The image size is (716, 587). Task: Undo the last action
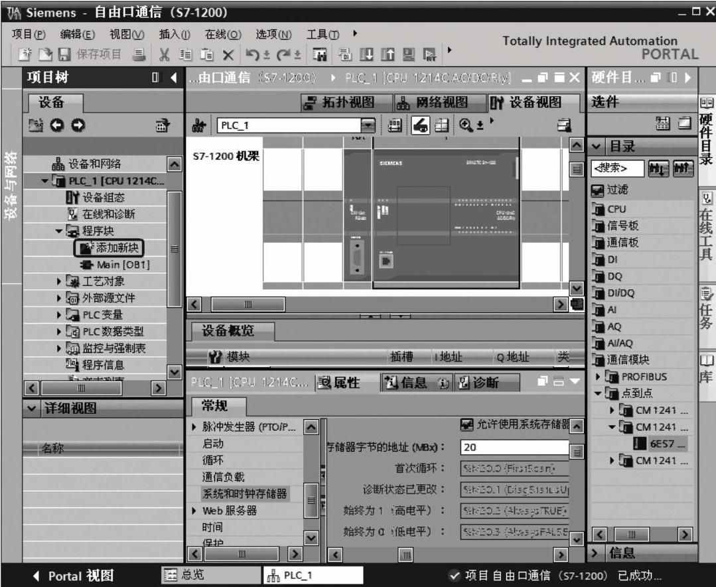pyautogui.click(x=252, y=55)
